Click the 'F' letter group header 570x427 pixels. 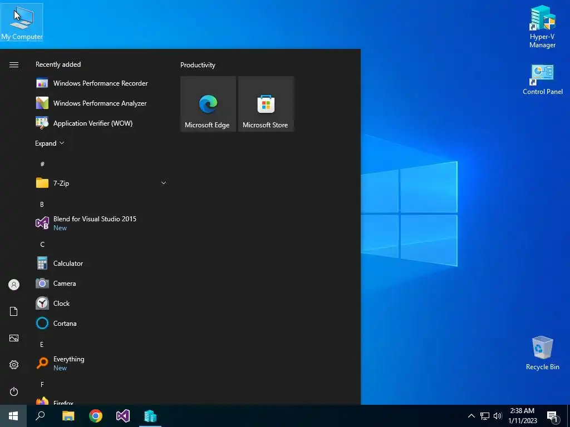click(42, 385)
